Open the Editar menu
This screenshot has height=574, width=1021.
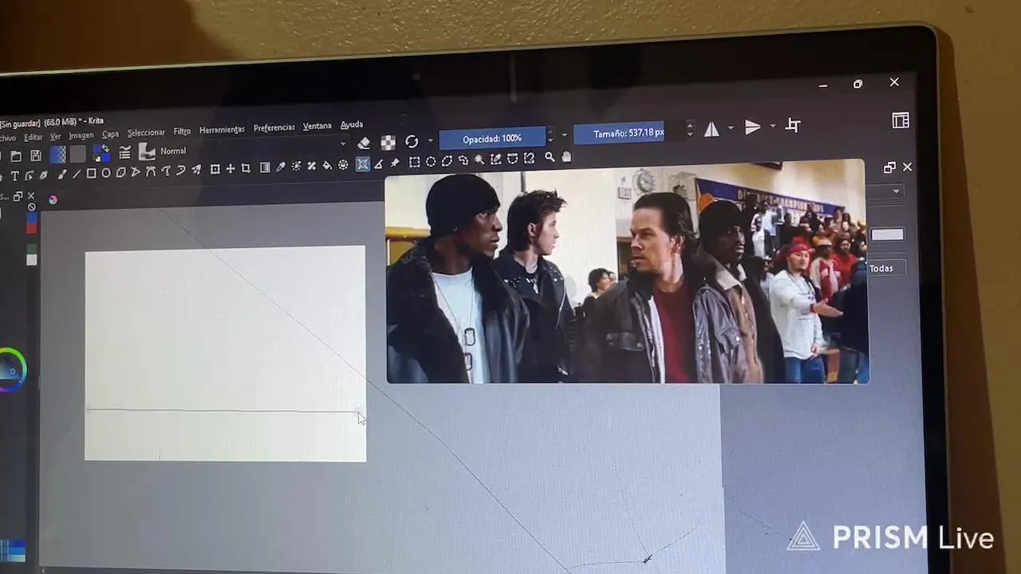pyautogui.click(x=33, y=137)
